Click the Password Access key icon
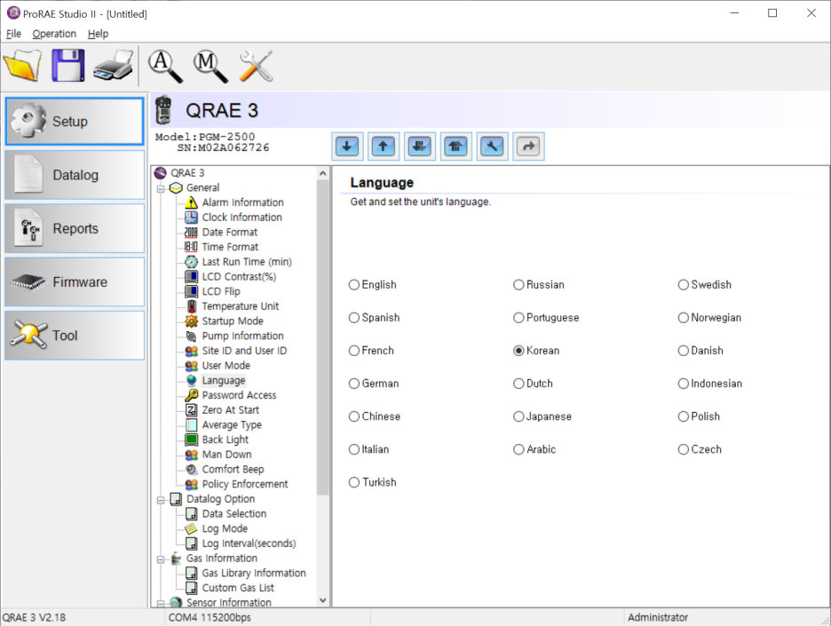831x626 pixels. pos(191,395)
